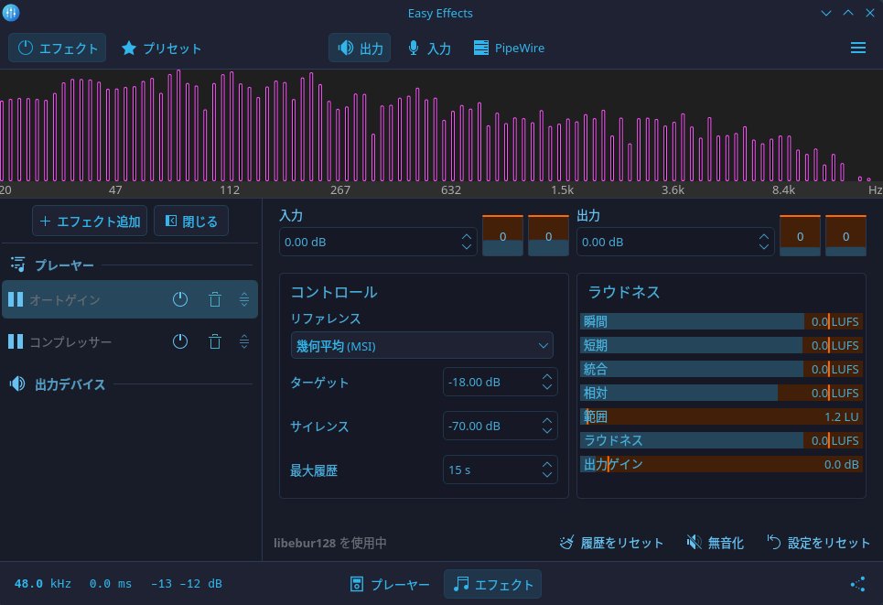Toggle the global エフェクト power button
883x605 pixels.
(57, 48)
